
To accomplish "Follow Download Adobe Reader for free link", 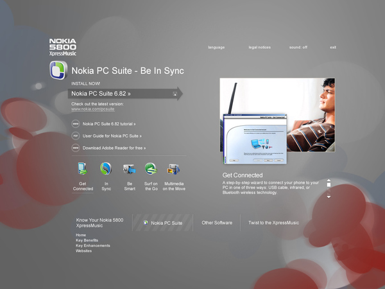I will coord(114,148).
